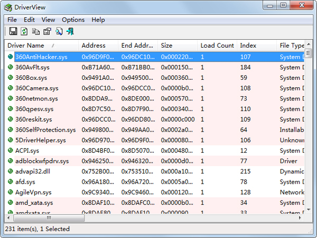The height and width of the screenshot is (238, 317).
Task: Click the vertical scrollbar down arrow
Action: click(x=309, y=209)
